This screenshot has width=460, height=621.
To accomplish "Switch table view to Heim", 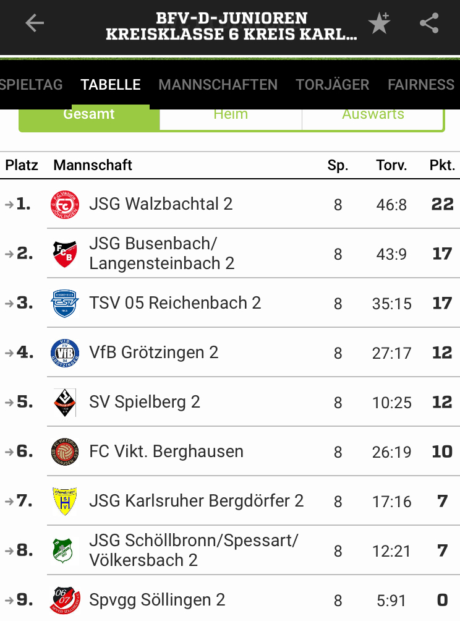I will click(231, 119).
